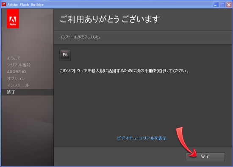Select the インストール step in the sidebar

click(x=18, y=85)
